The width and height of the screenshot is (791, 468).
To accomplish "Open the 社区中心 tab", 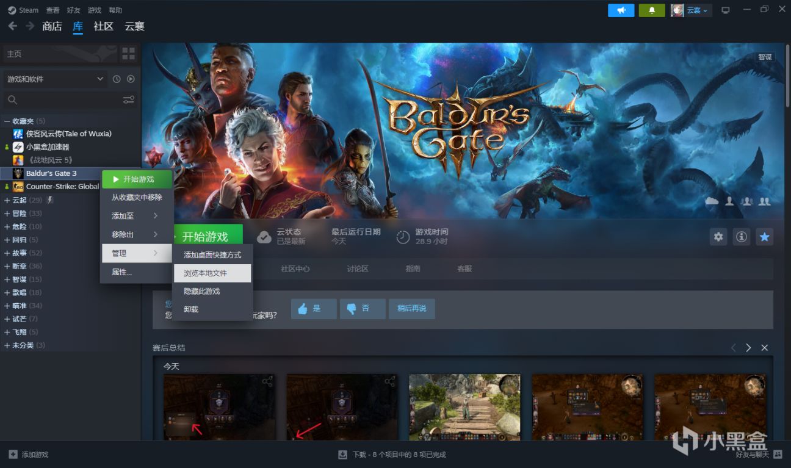I will (295, 268).
